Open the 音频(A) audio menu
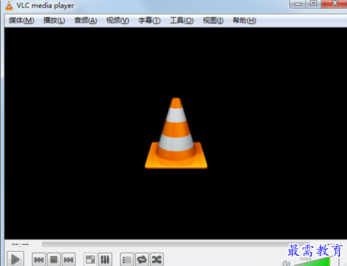Image resolution: width=347 pixels, height=266 pixels. (86, 21)
